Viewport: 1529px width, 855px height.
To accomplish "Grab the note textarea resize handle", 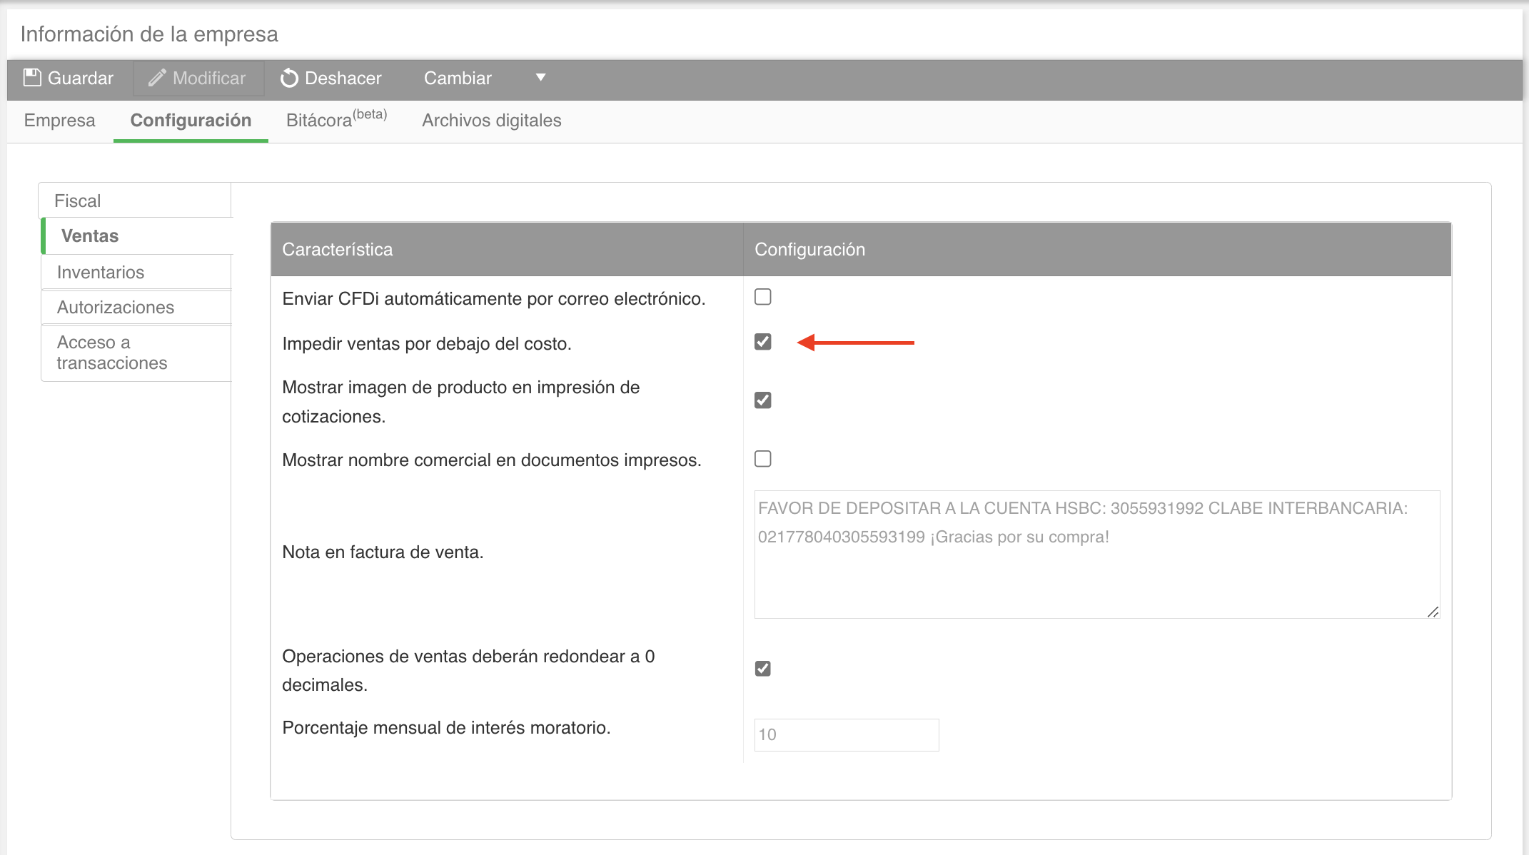I will pos(1433,612).
